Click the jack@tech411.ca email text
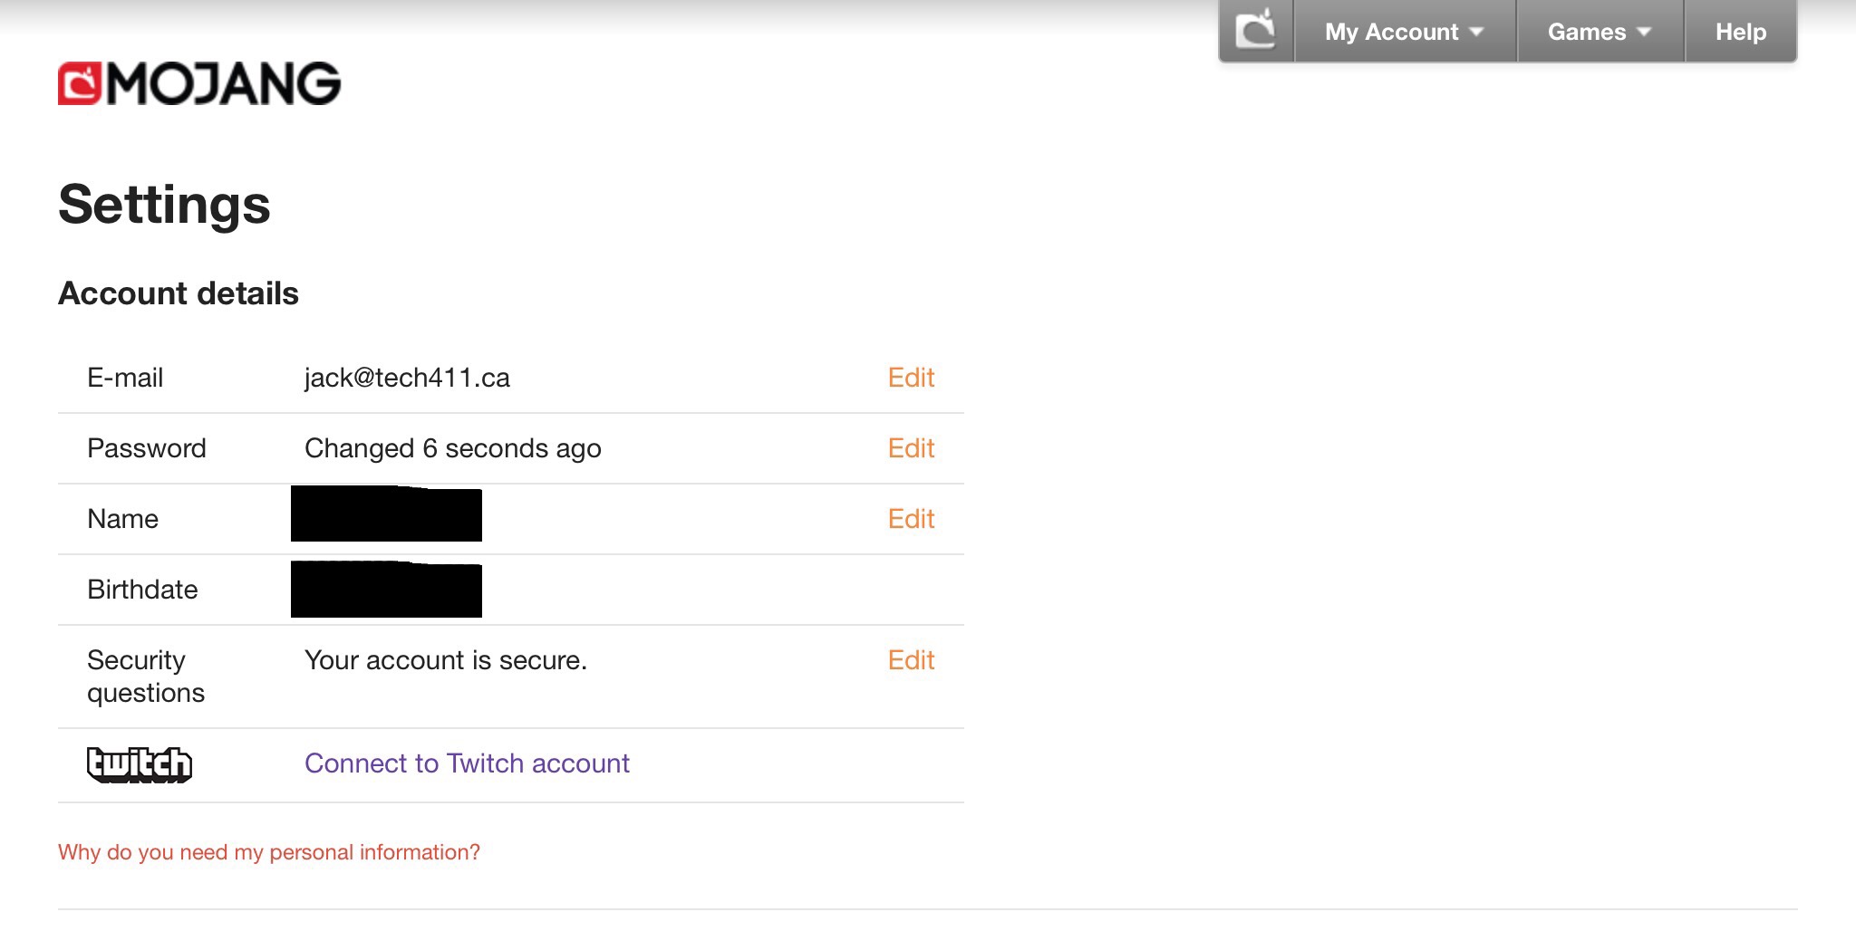The width and height of the screenshot is (1856, 931). (407, 378)
